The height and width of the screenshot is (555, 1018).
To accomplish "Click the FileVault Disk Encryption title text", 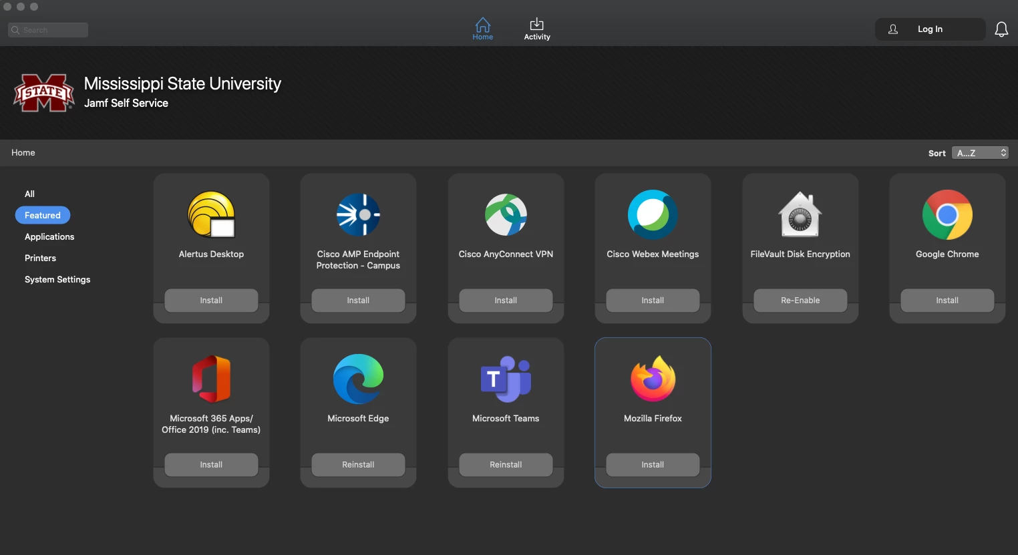I will pyautogui.click(x=800, y=254).
